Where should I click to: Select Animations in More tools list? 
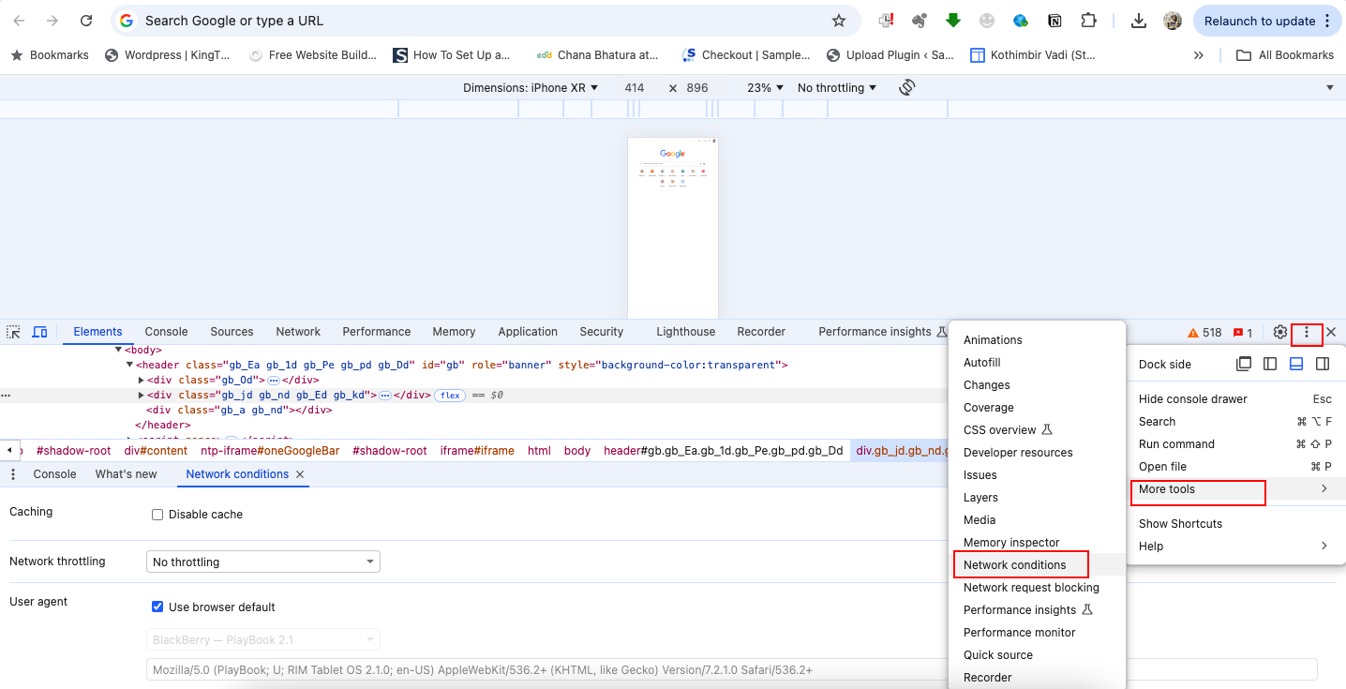coord(993,340)
